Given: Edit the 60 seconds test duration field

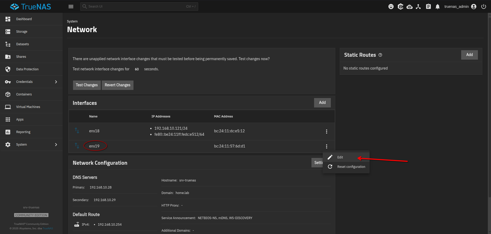Looking at the screenshot, I should point(137,69).
